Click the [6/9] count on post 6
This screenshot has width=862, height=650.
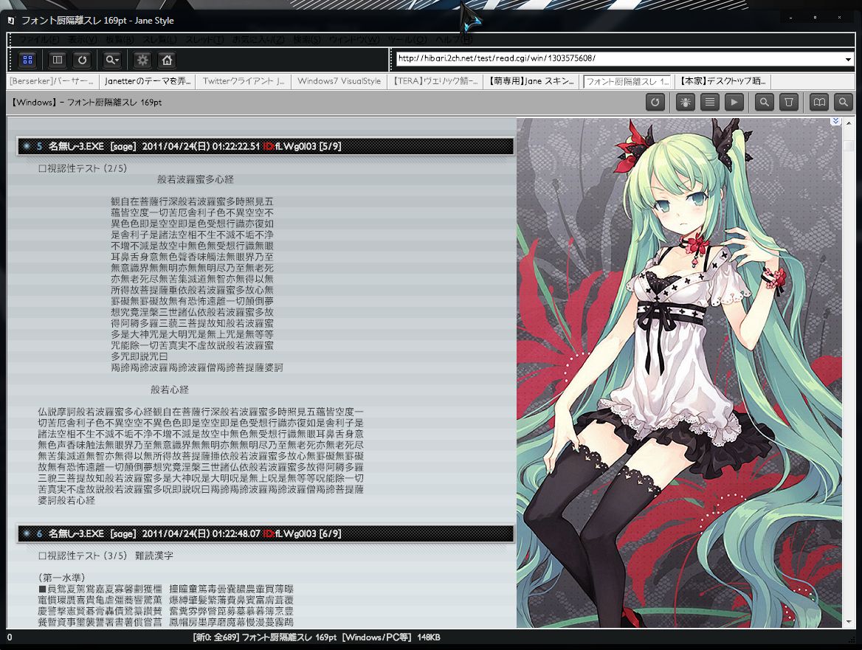pyautogui.click(x=330, y=533)
